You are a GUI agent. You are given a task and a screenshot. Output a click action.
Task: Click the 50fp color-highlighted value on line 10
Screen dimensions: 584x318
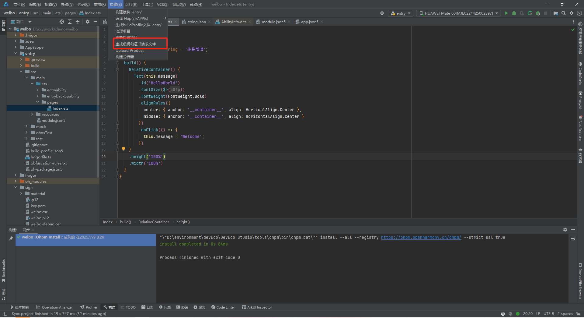(175, 90)
